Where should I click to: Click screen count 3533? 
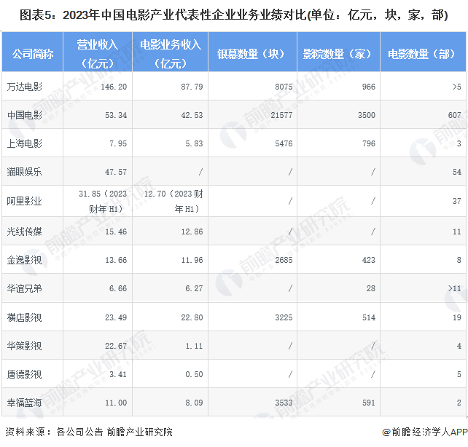pos(284,403)
